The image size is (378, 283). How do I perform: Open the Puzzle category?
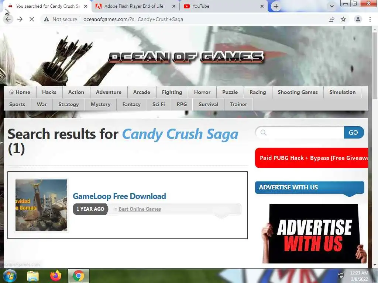pyautogui.click(x=230, y=92)
